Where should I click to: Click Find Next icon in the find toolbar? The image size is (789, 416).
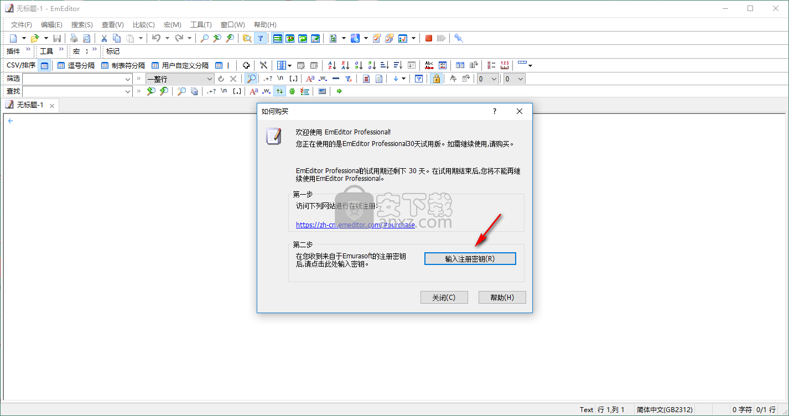[164, 91]
